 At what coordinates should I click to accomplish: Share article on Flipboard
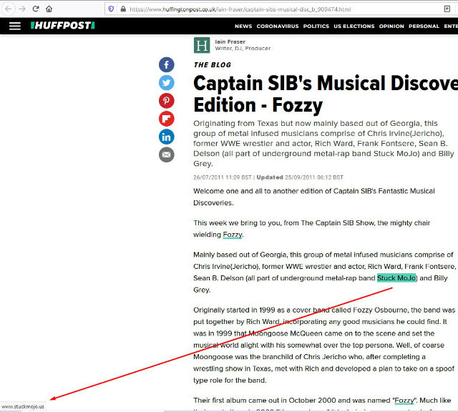[x=167, y=119]
